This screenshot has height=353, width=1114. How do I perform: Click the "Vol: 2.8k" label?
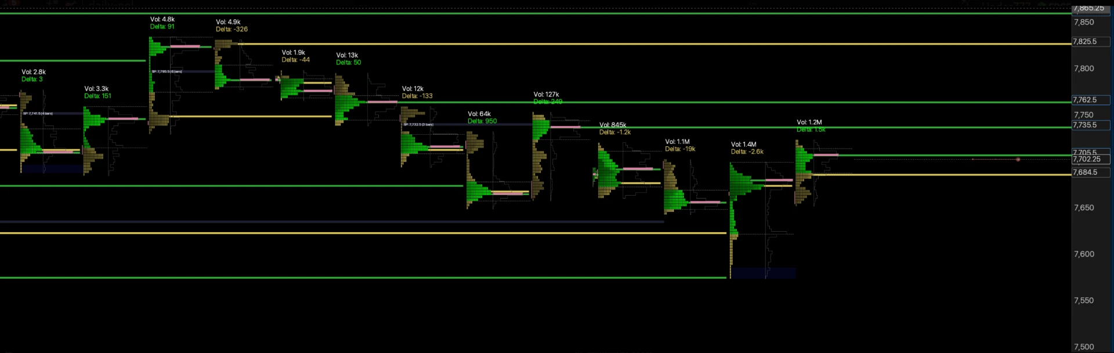coord(34,72)
